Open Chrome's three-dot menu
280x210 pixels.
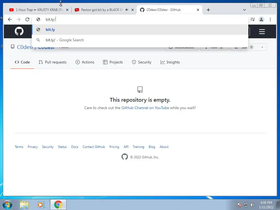click(270, 19)
